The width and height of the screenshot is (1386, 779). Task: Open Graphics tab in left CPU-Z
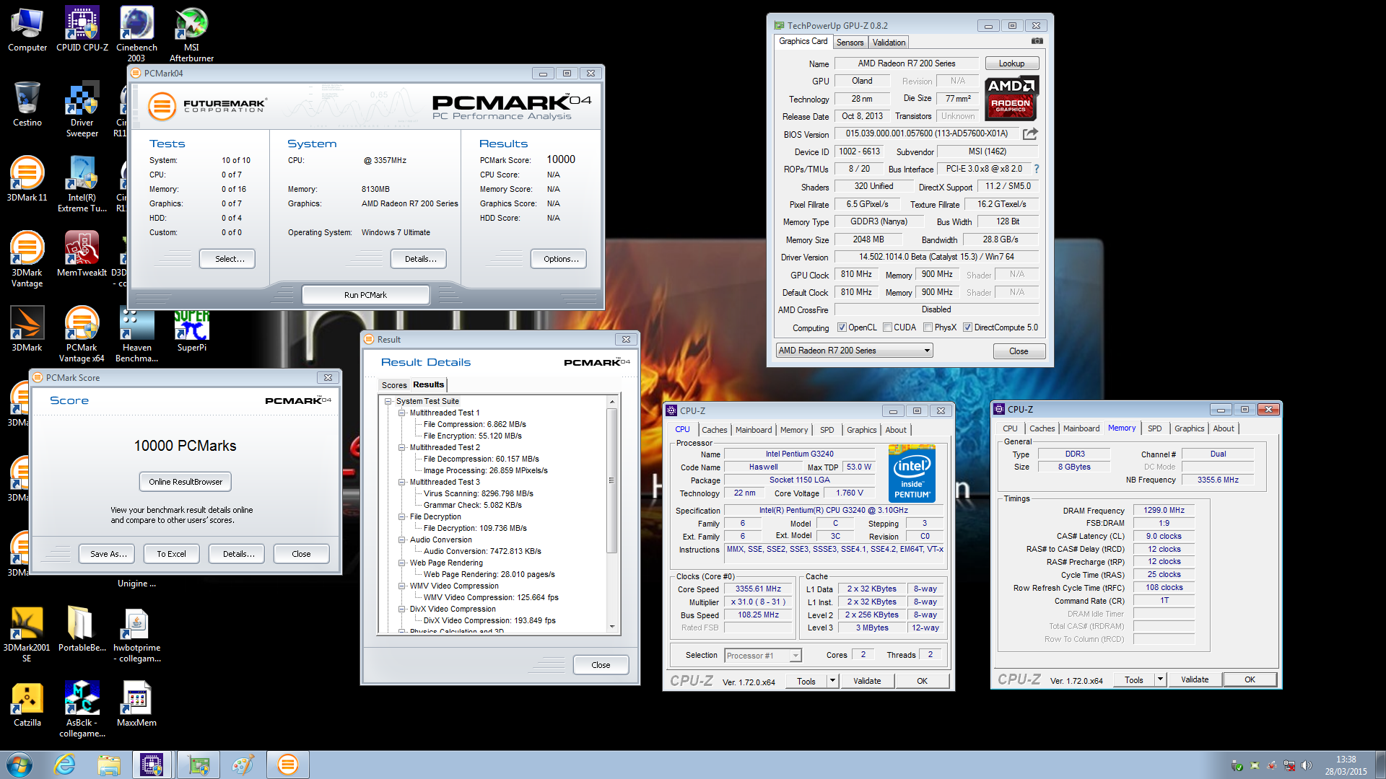862,430
